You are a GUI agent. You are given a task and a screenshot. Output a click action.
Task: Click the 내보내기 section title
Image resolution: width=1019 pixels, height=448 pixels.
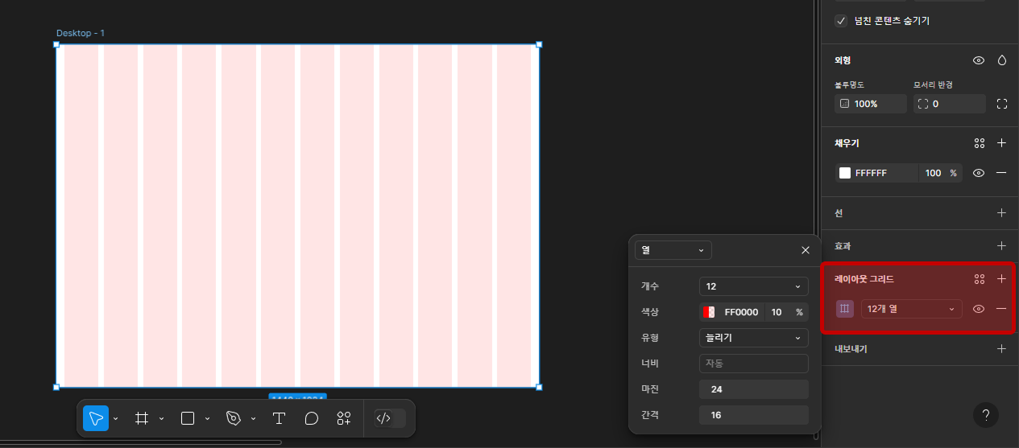pos(851,349)
